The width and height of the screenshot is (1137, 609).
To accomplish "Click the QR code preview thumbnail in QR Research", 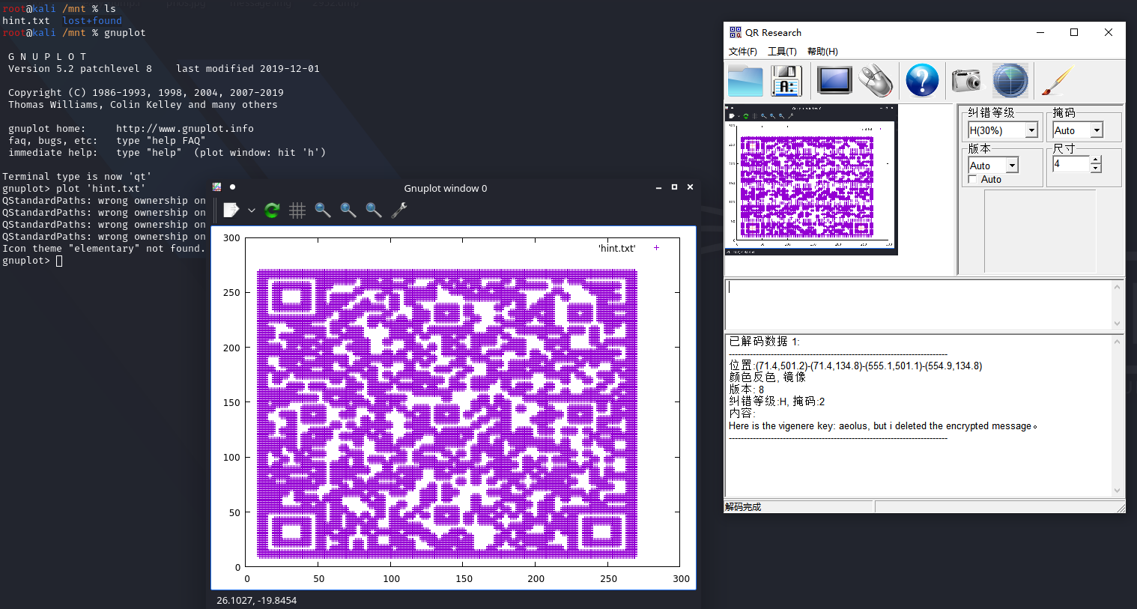I will [811, 180].
